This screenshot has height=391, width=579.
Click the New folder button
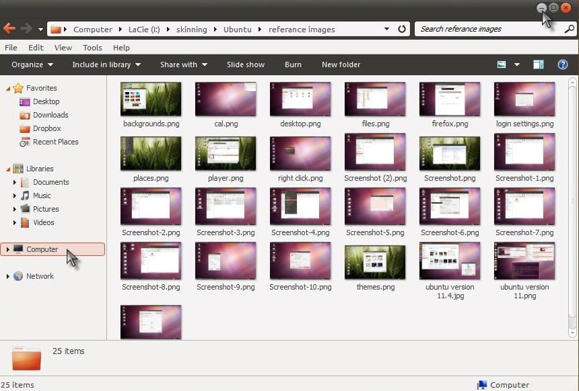click(341, 64)
